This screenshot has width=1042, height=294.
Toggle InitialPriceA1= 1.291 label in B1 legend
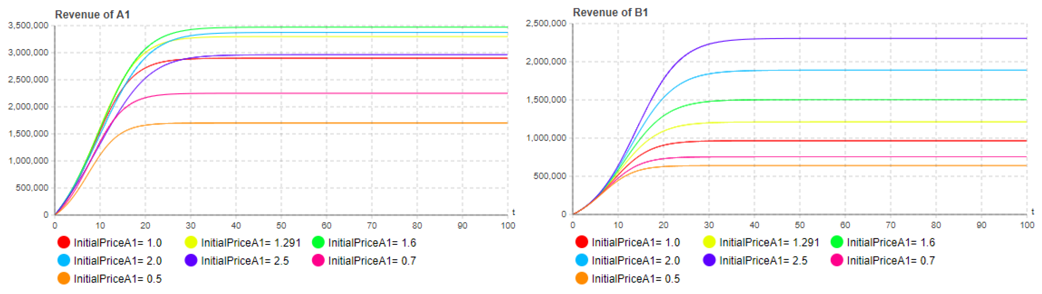click(x=769, y=242)
